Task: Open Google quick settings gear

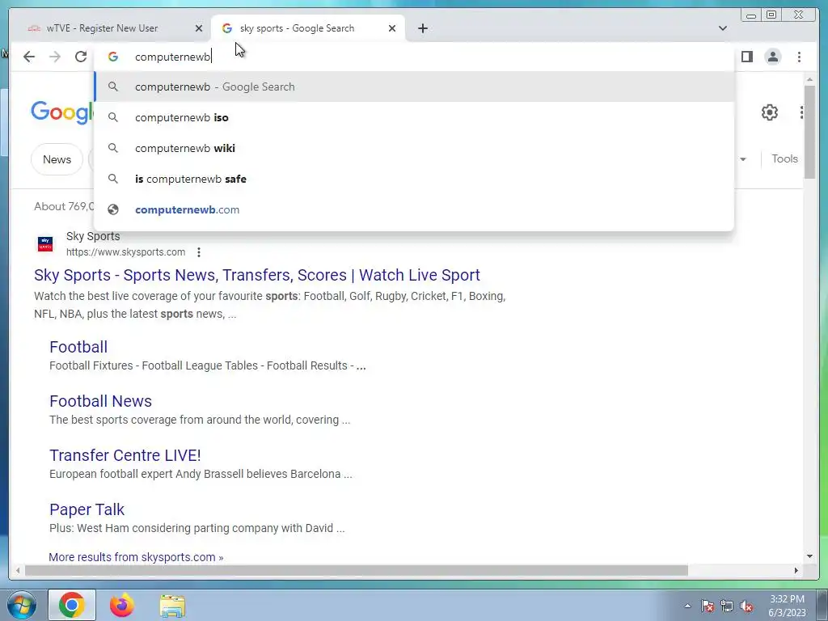Action: point(770,112)
